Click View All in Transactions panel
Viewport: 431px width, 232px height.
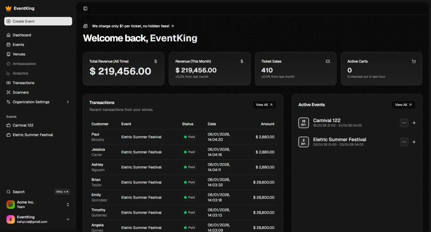(264, 105)
